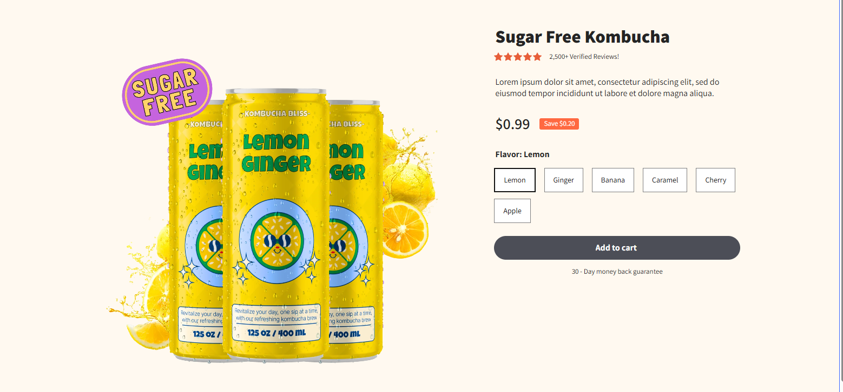Screen dimensions: 843x392
Task: Select the Ginger flavor option
Action: (x=563, y=180)
